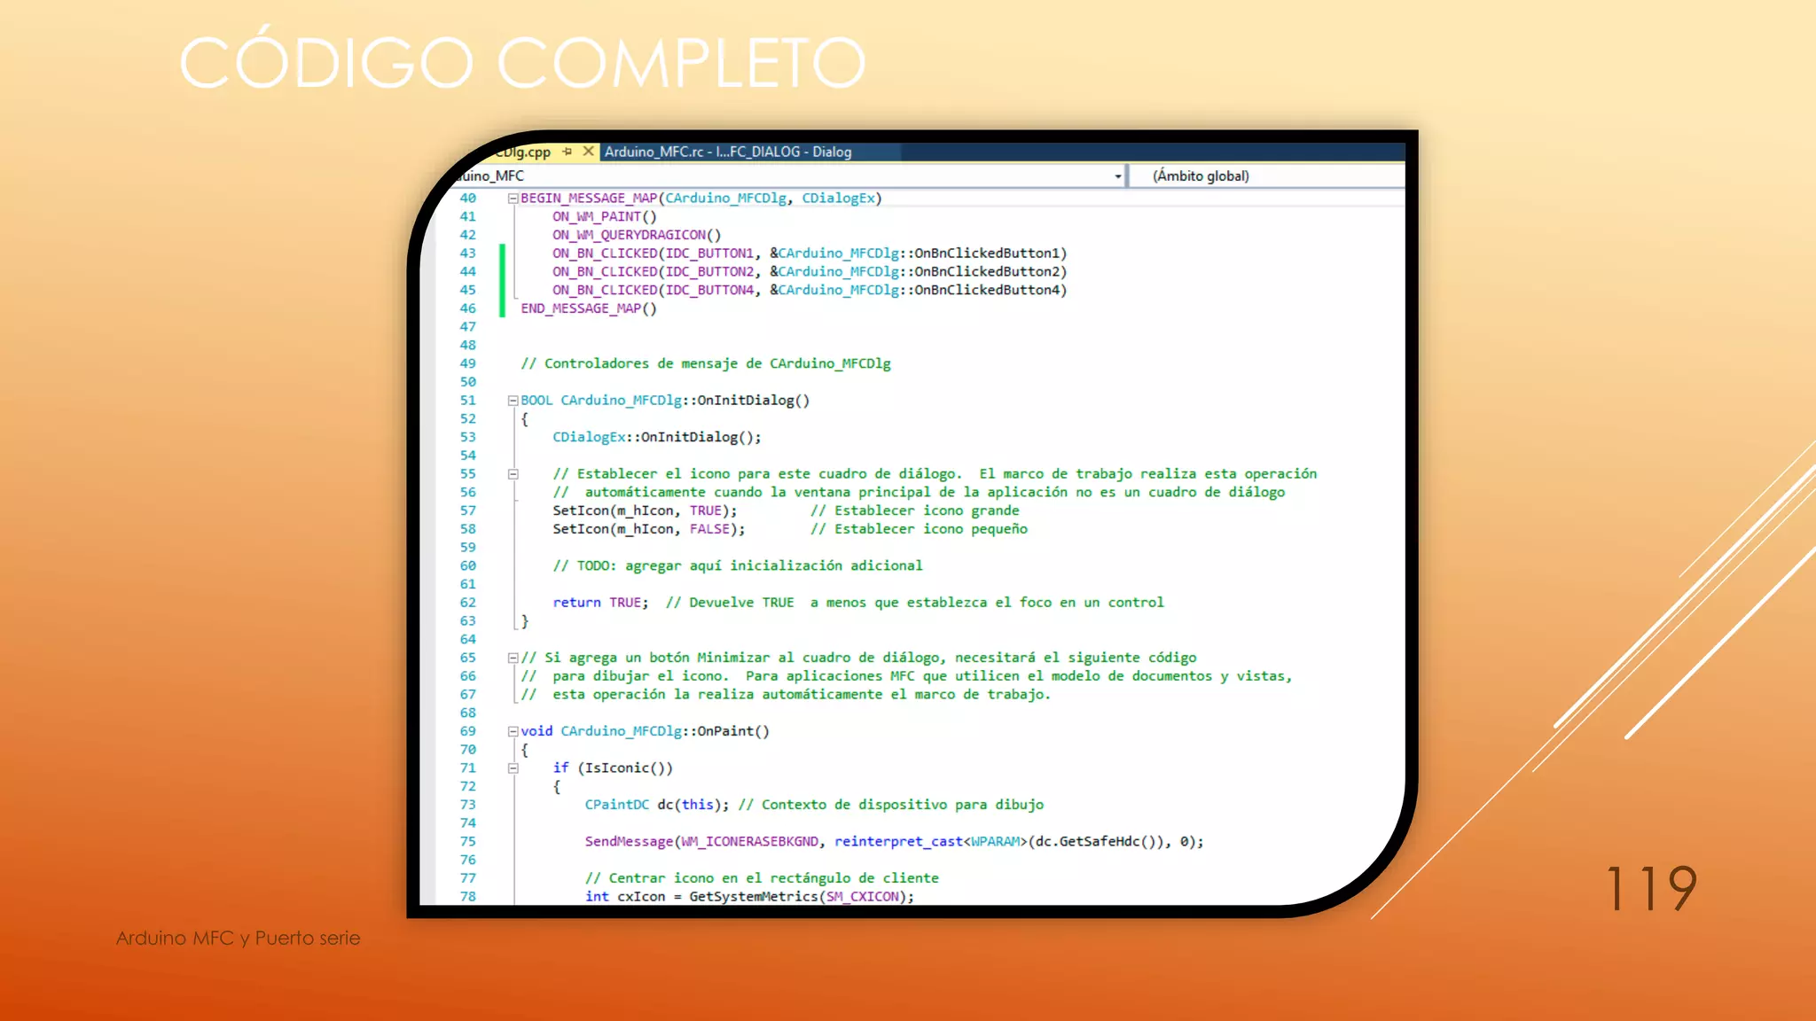
Task: Collapse the BEGIN_MESSAGE_MAP block on line 40
Action: (513, 199)
